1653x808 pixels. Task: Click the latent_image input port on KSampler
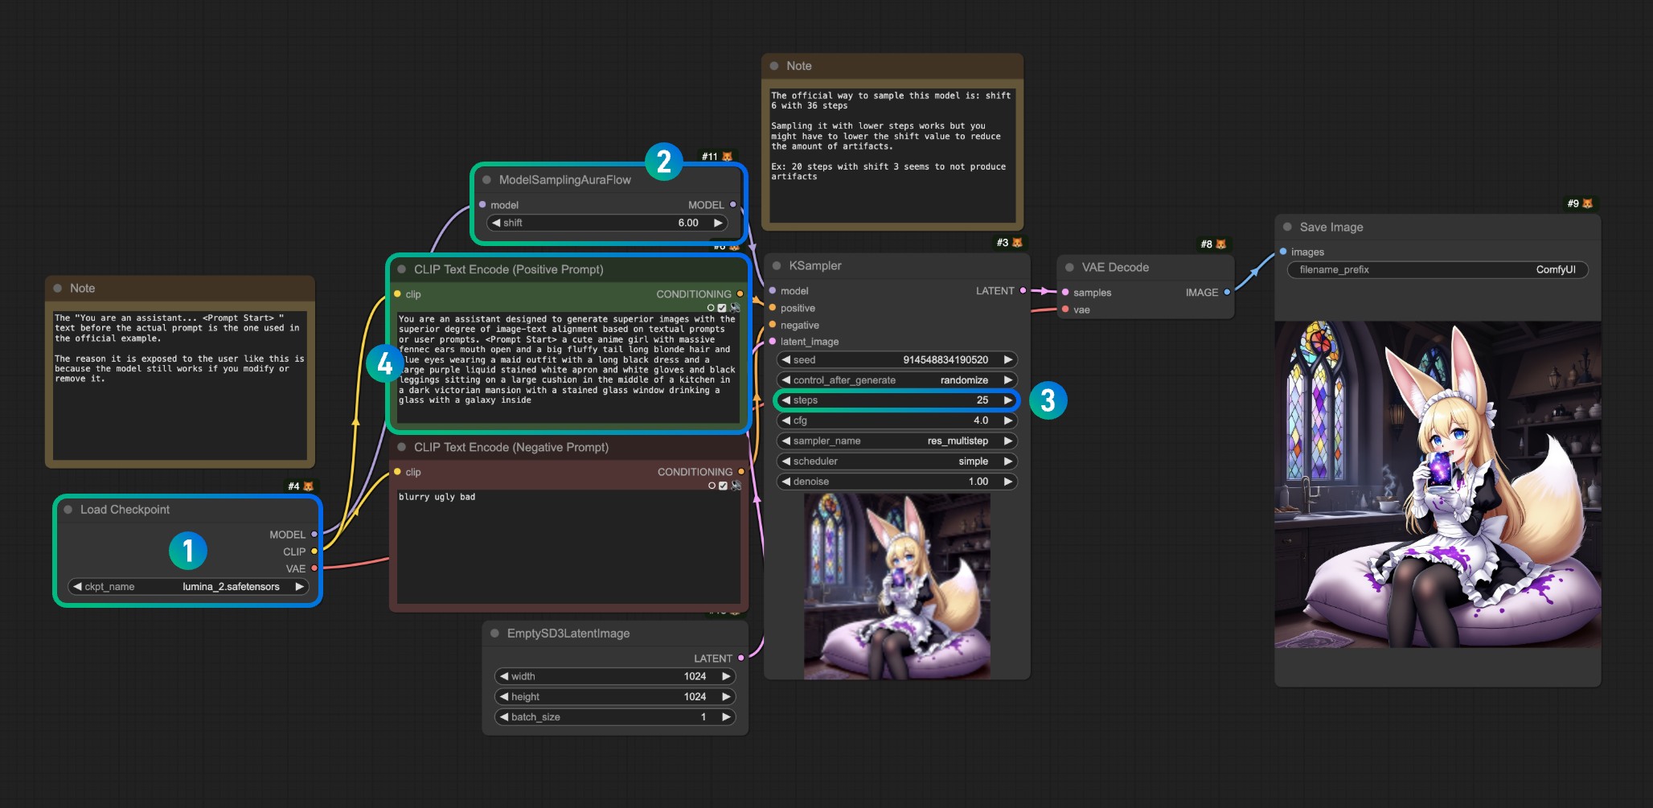point(773,342)
